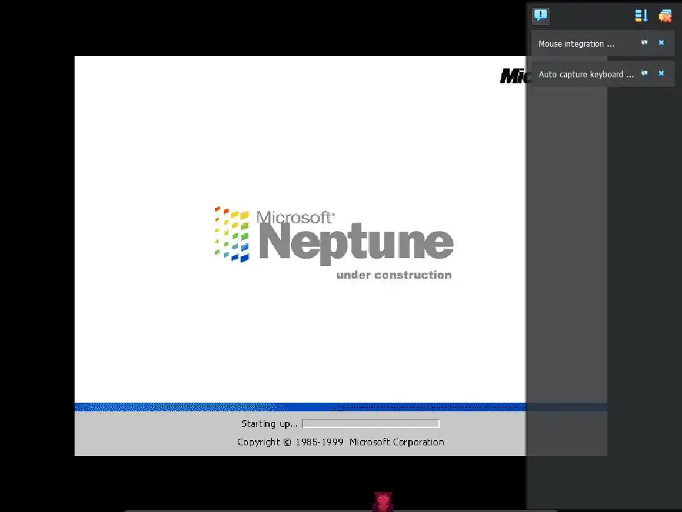This screenshot has height=512, width=682.
Task: Click the Microsoft Corporation copyright text
Action: pos(340,443)
